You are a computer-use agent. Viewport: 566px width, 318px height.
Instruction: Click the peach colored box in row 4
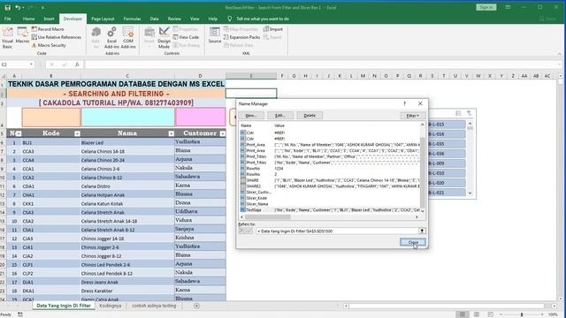[x=51, y=117]
